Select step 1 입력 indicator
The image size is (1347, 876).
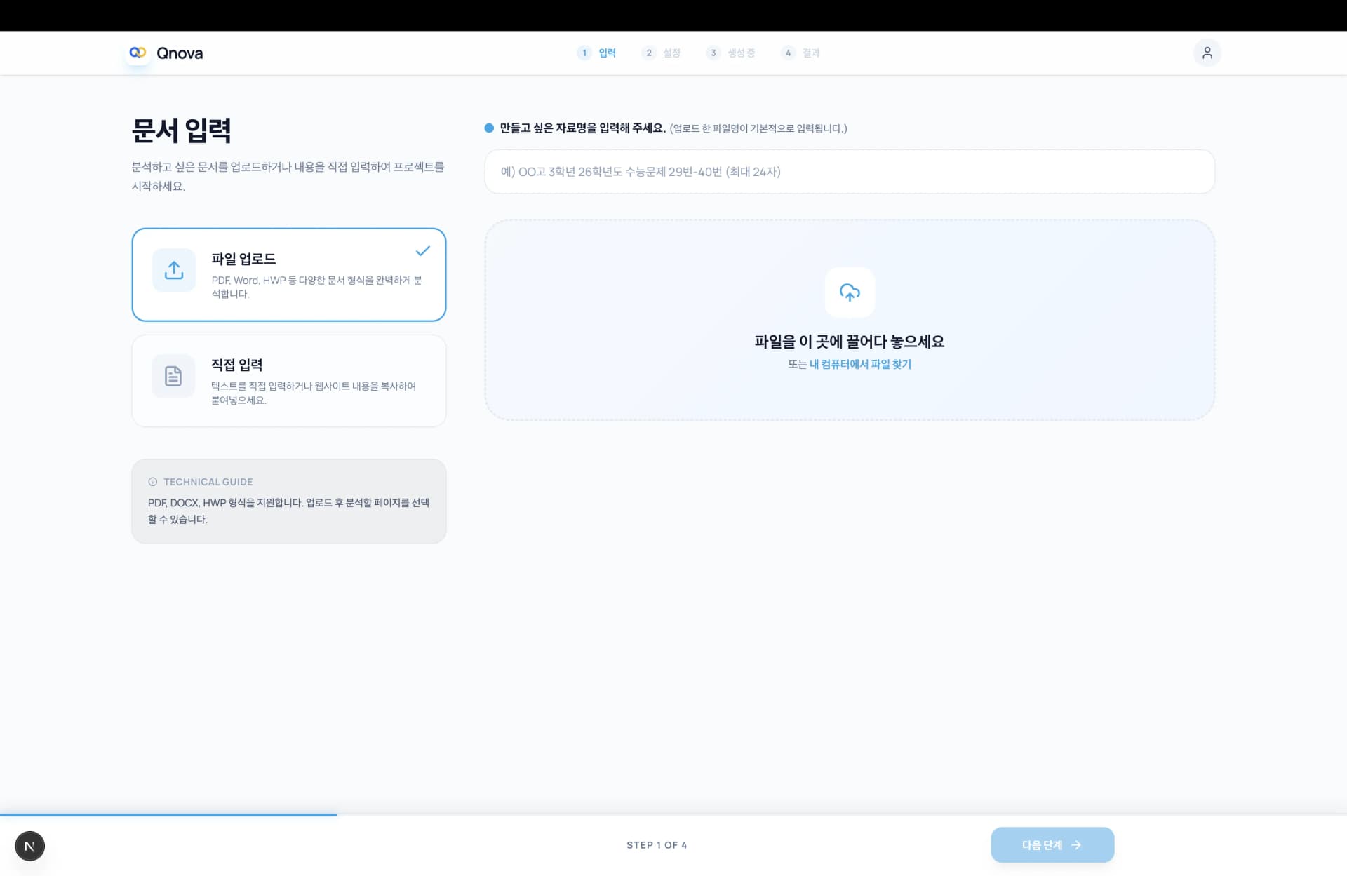pos(598,53)
